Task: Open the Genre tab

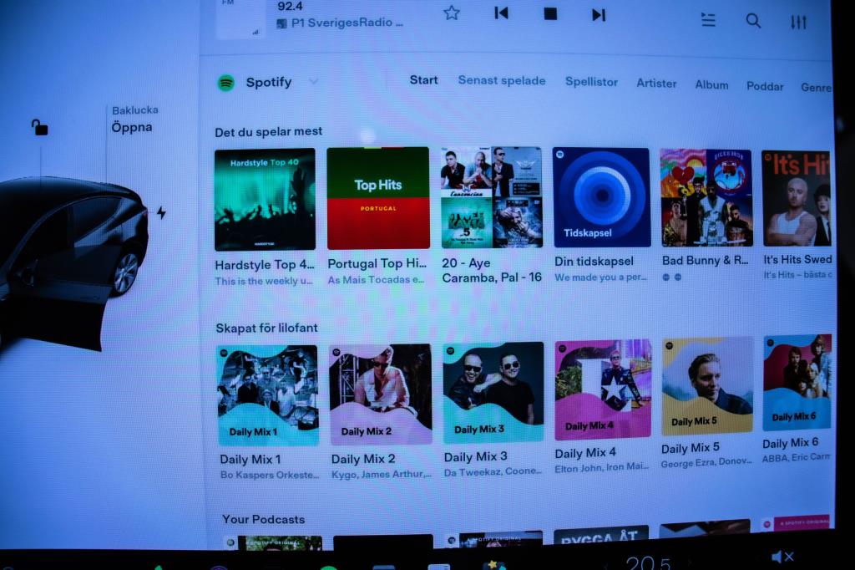Action: tap(817, 88)
